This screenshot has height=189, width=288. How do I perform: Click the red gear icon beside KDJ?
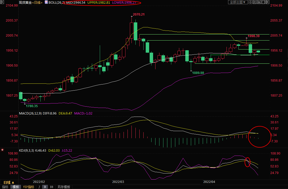(x=3, y=150)
